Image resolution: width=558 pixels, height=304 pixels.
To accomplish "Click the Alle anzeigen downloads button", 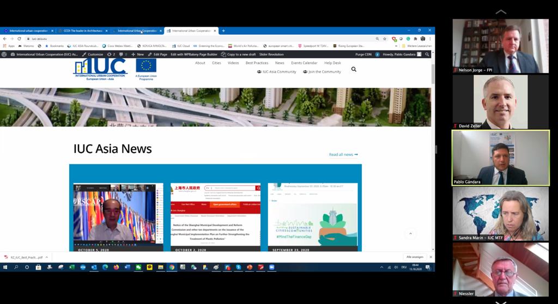I will [x=415, y=257].
